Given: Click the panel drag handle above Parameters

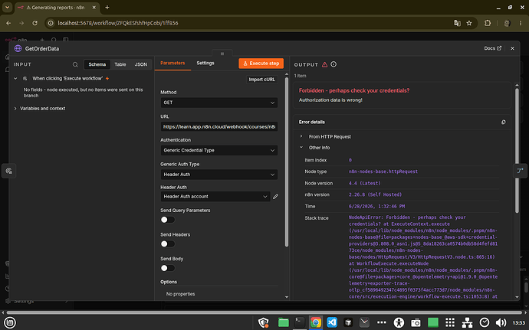Looking at the screenshot, I should tap(222, 54).
